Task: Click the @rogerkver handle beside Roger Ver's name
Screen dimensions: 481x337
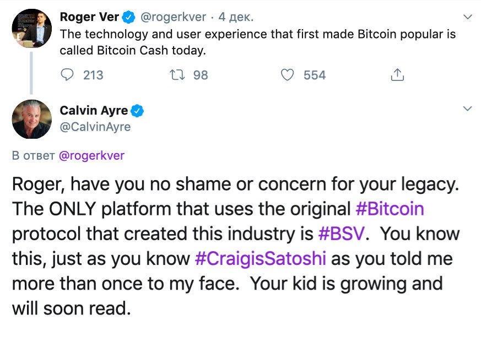Action: pyautogui.click(x=175, y=18)
